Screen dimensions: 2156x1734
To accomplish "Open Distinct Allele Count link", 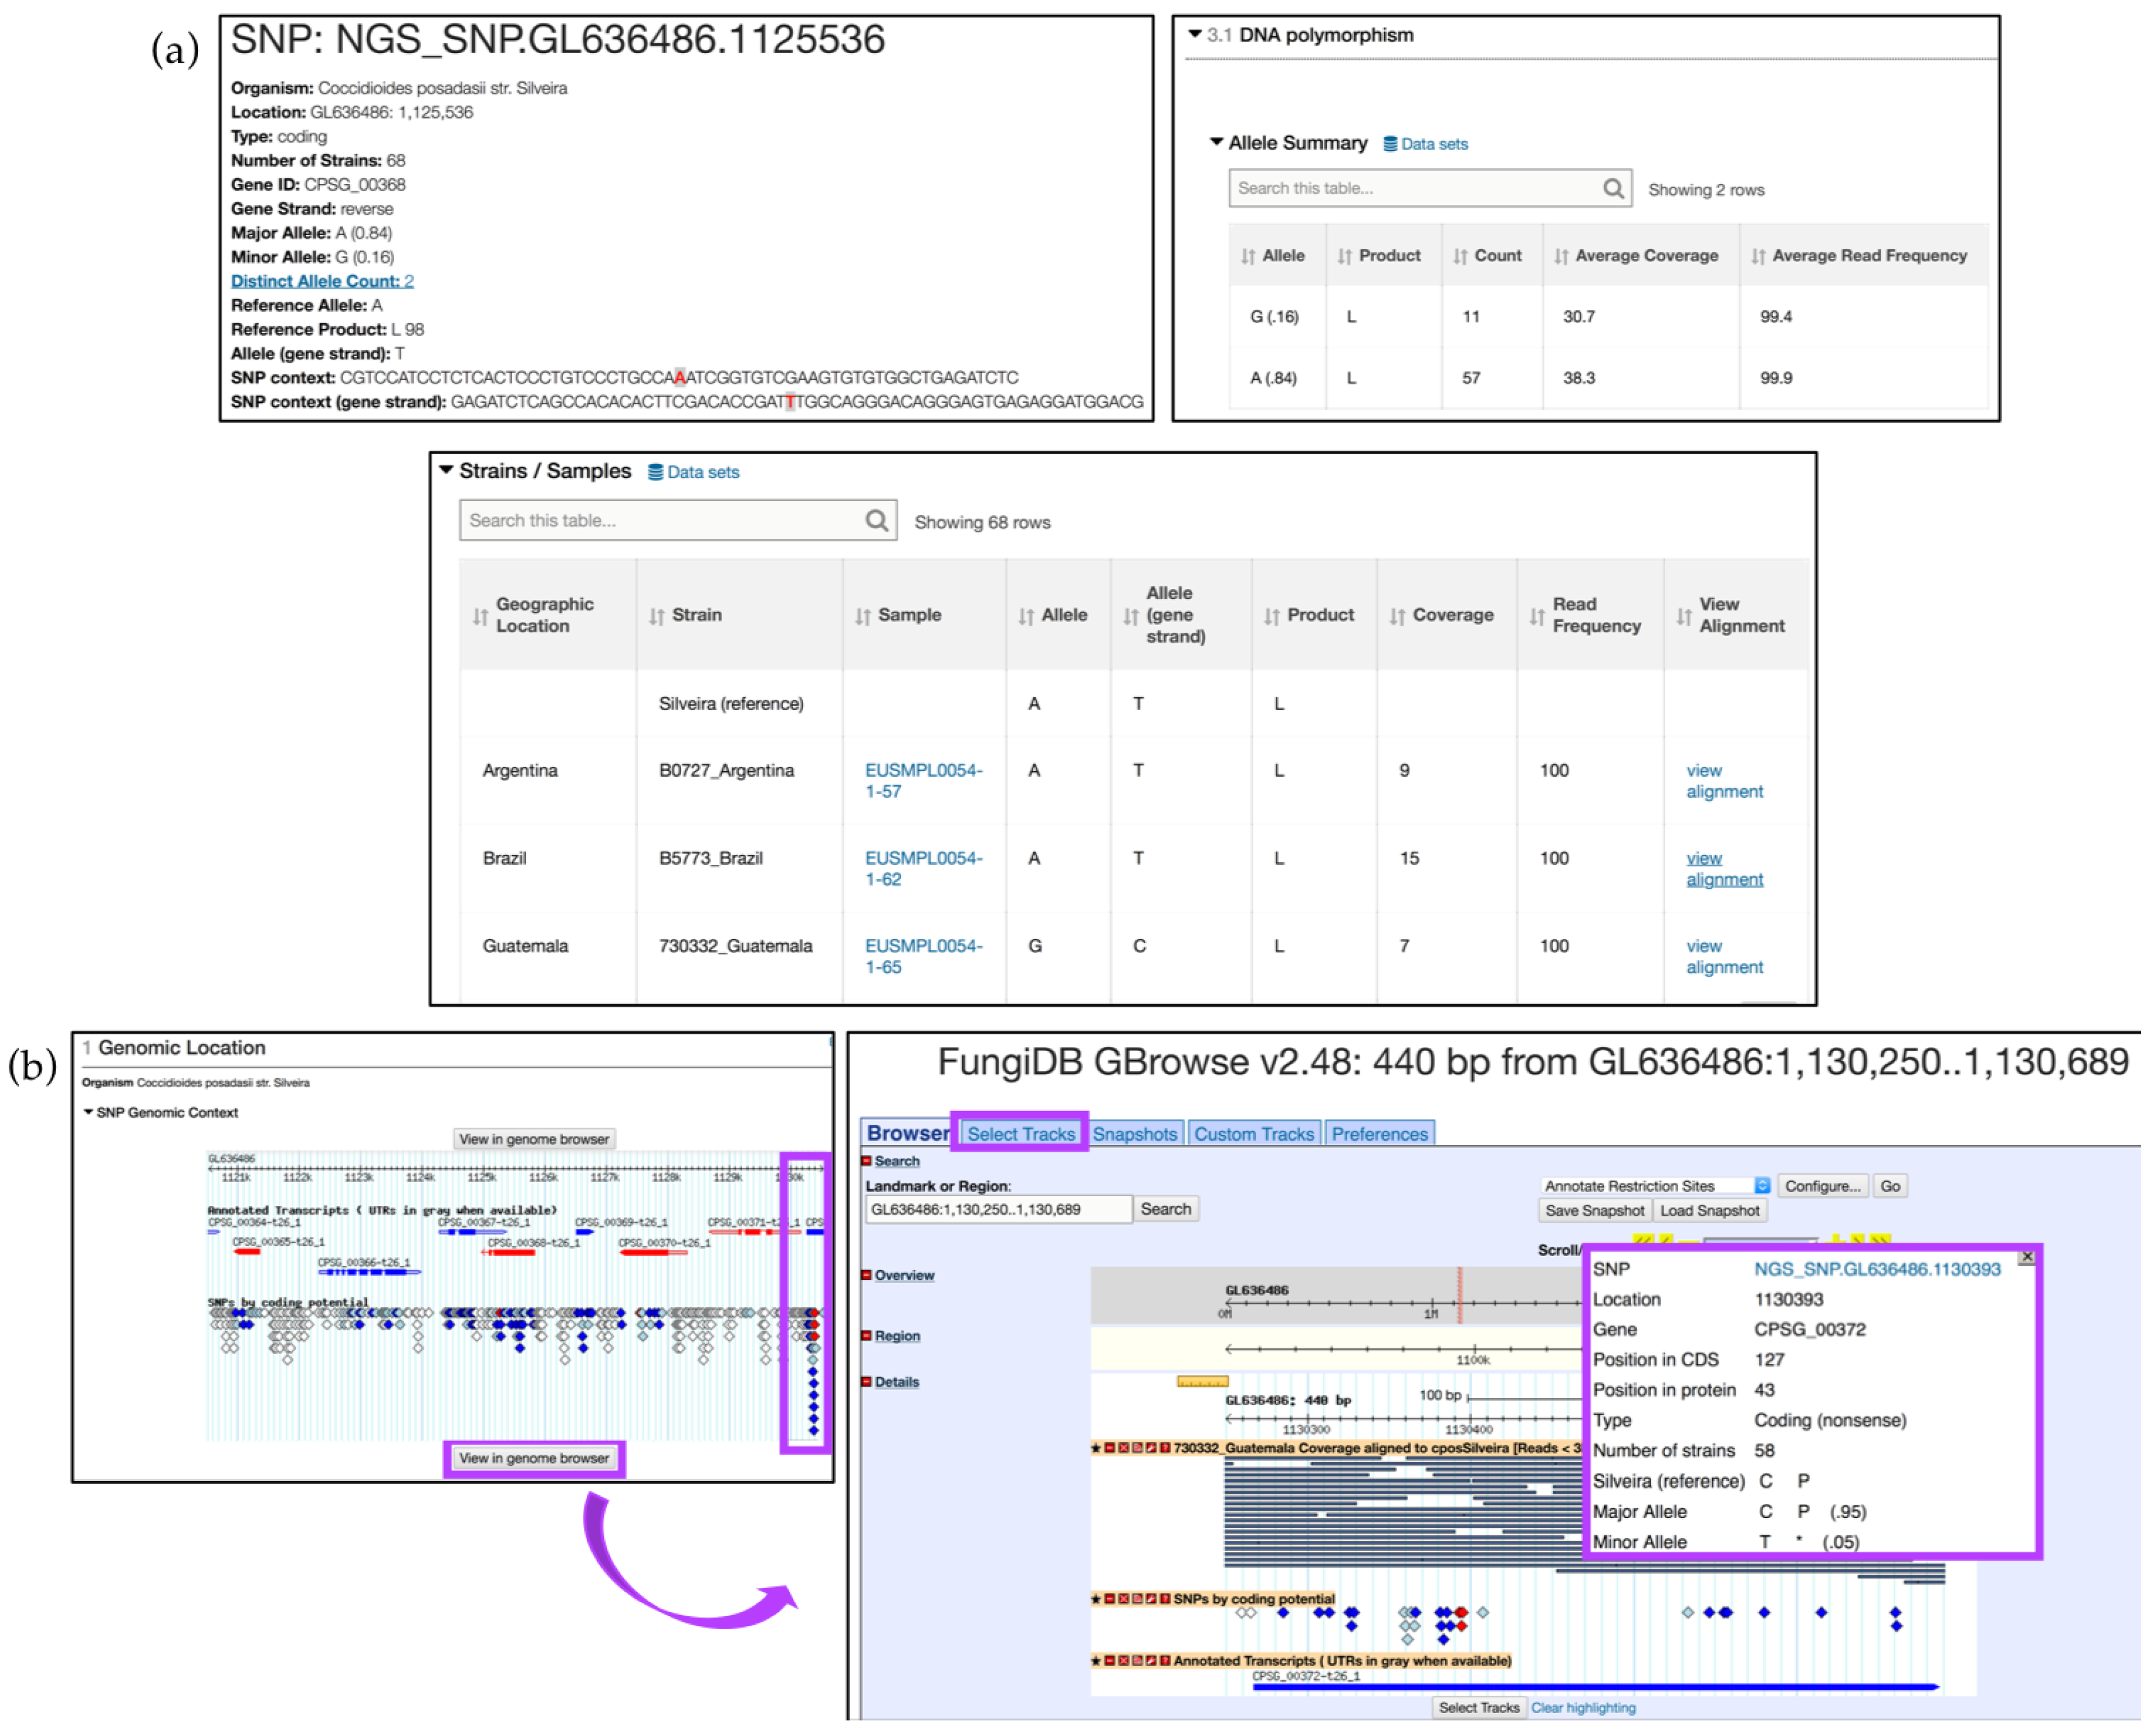I will coord(322,282).
